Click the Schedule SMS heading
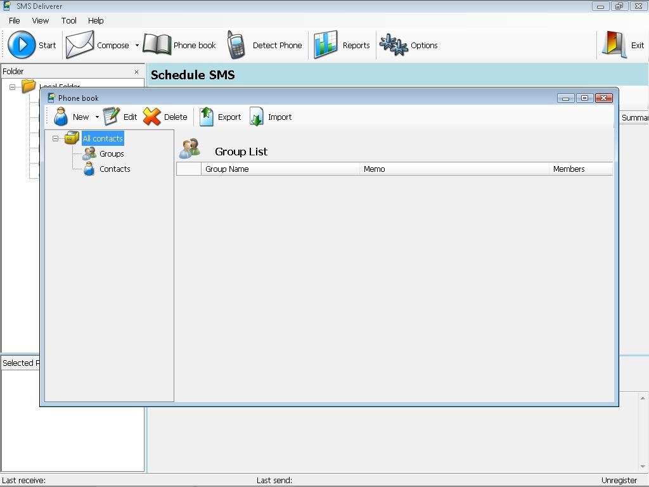The width and height of the screenshot is (649, 487). pyautogui.click(x=193, y=75)
